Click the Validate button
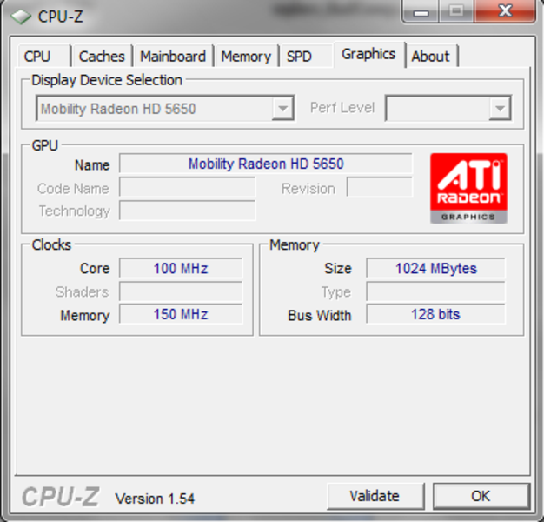The image size is (544, 522). [x=375, y=496]
